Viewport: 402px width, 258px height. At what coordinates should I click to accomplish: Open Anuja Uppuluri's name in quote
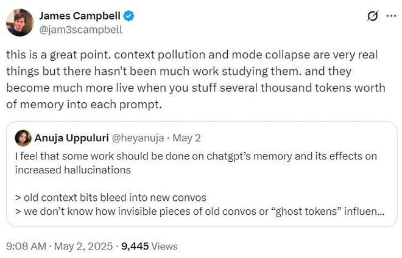tap(69, 138)
